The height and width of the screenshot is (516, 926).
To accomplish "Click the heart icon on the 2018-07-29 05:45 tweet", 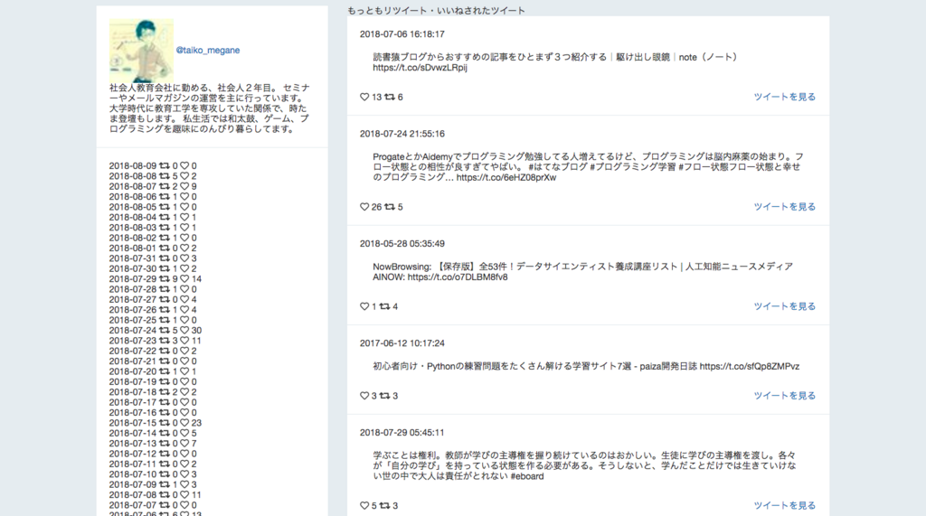I will (x=364, y=505).
